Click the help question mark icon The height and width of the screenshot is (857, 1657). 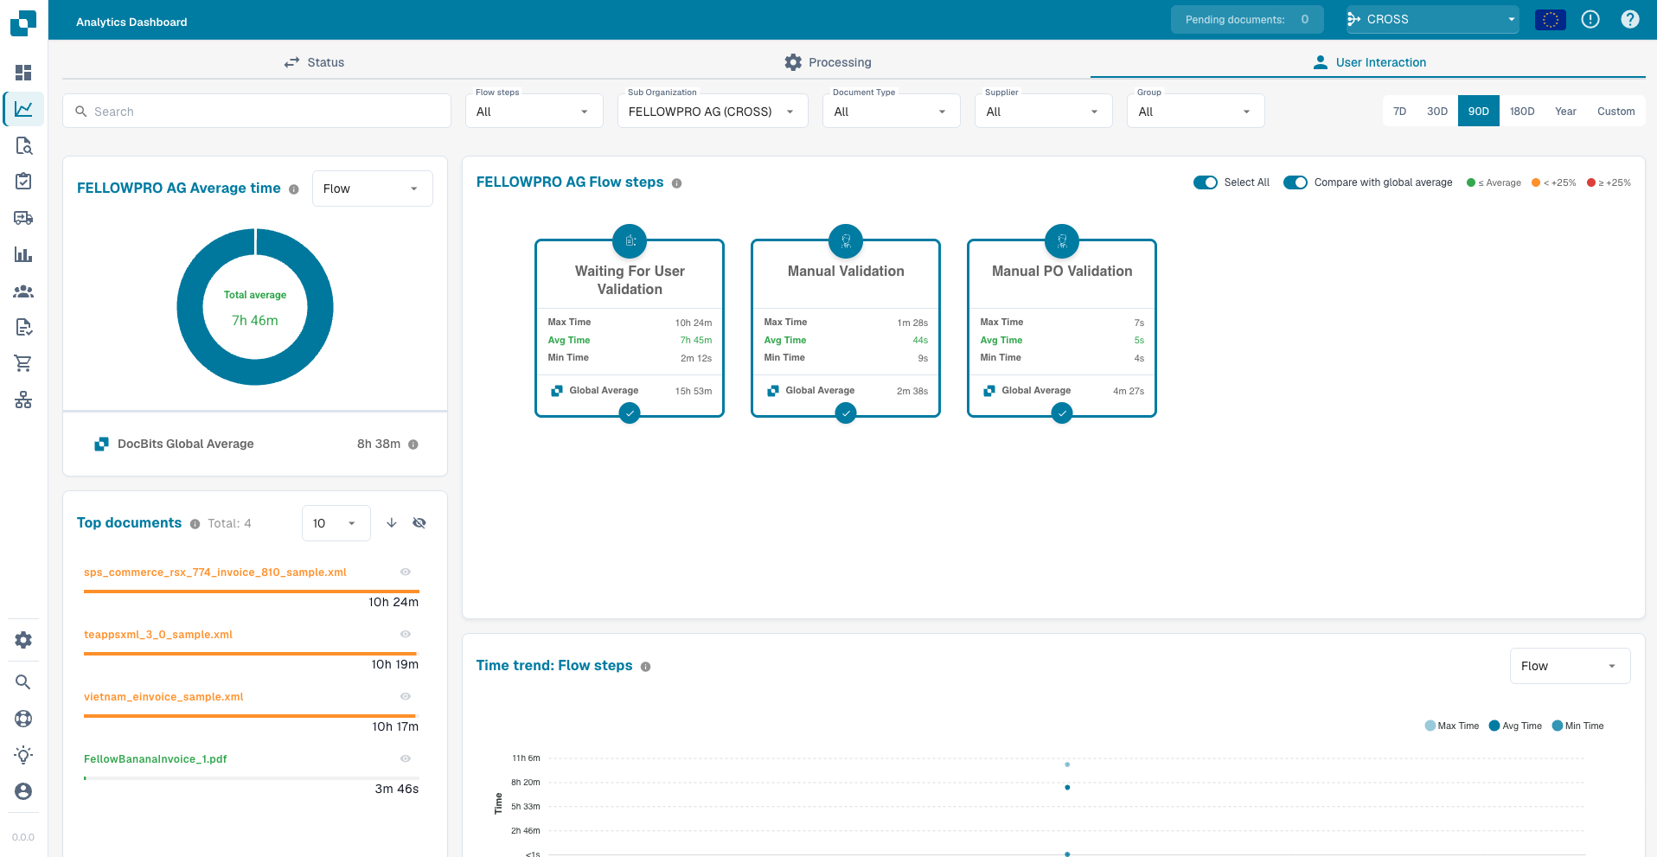(1630, 19)
